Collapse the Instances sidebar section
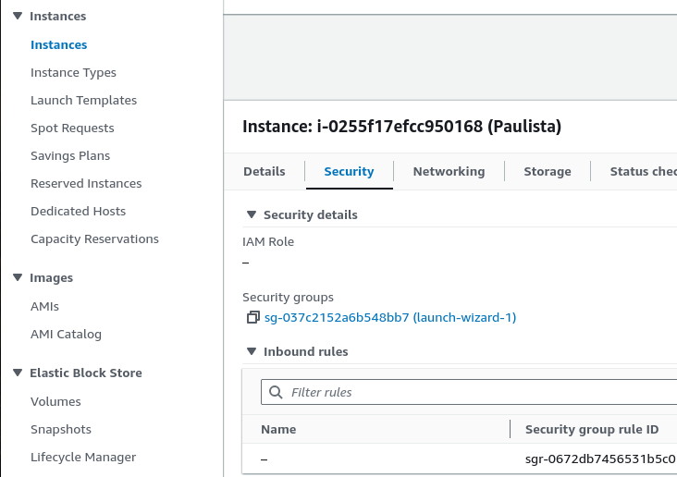Viewport: 677px width, 477px height. (x=18, y=16)
